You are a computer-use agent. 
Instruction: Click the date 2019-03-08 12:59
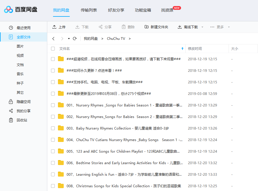(x=202, y=93)
